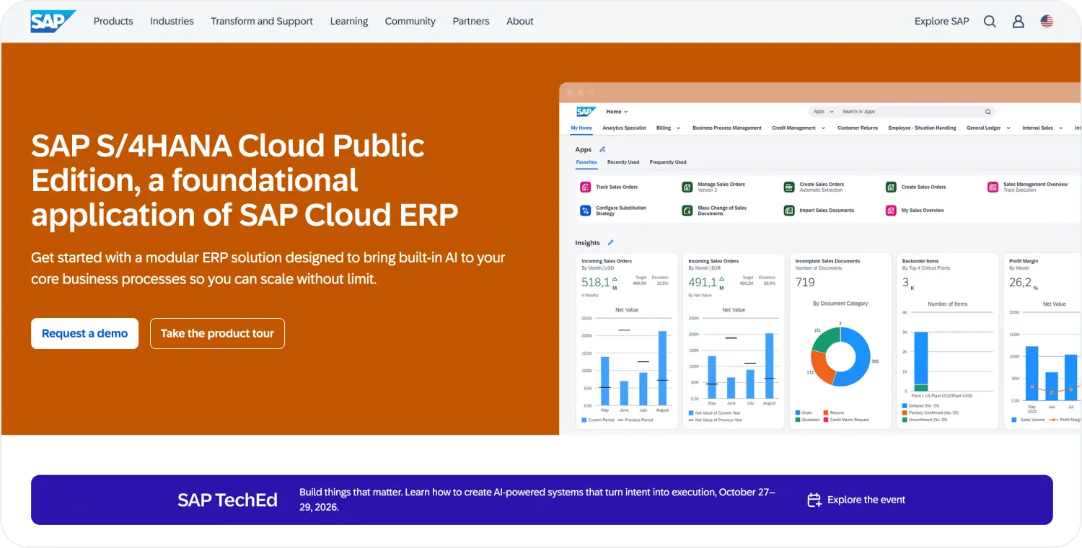Screen dimensions: 1082x548
Task: Select the Analytics Specialist tab
Action: coord(624,128)
